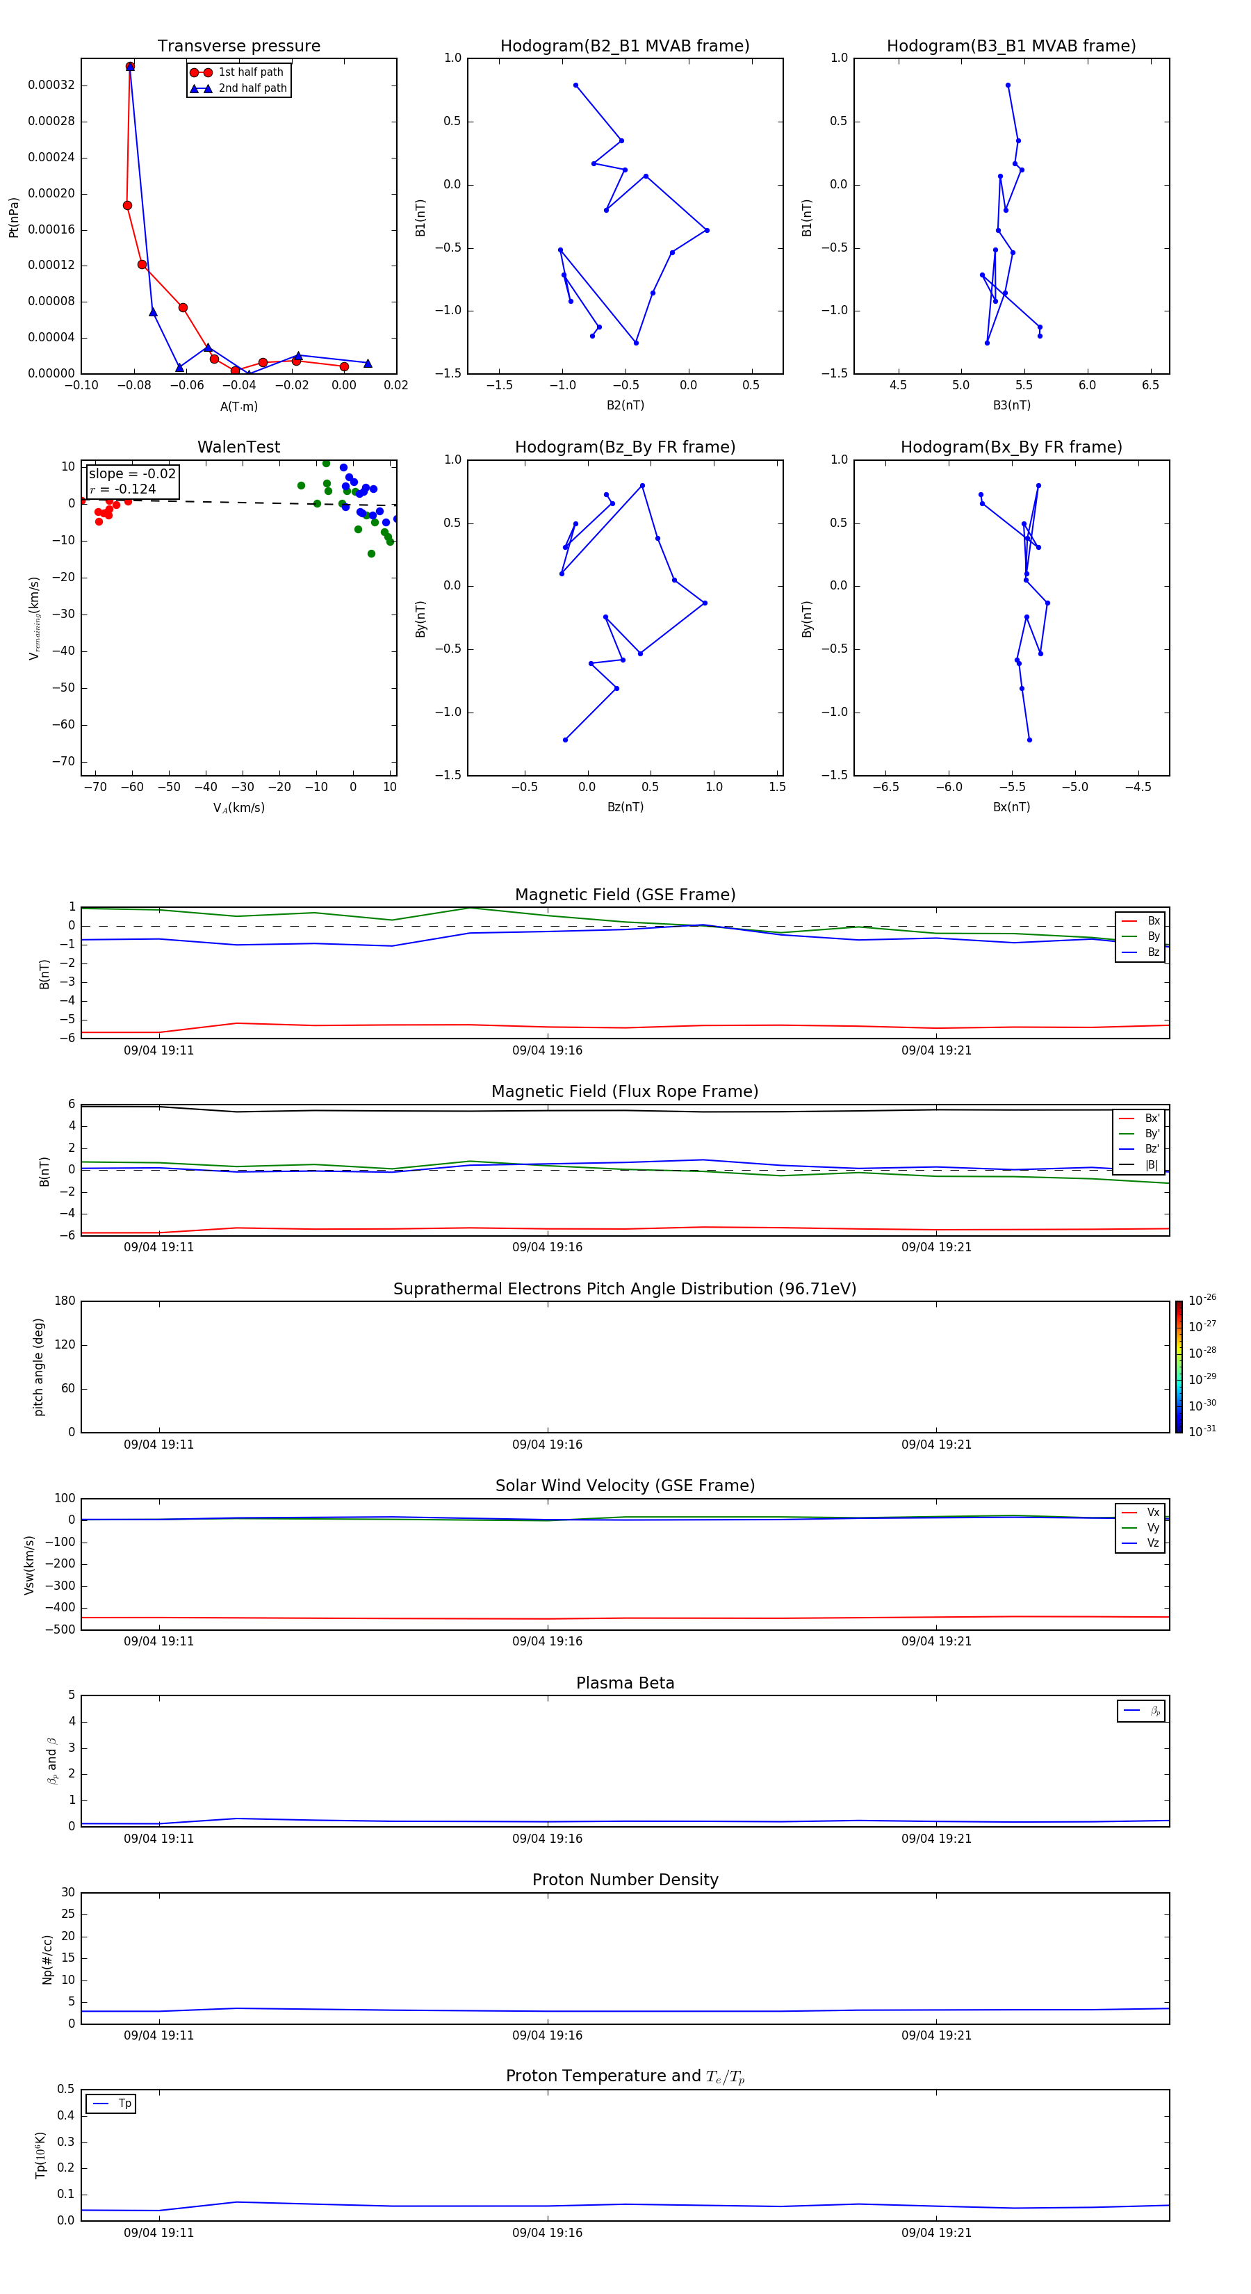Screen dimensions: 1251x2294
Task: Select 'By' in GSE magnetic field legend
Action: (x=1141, y=936)
